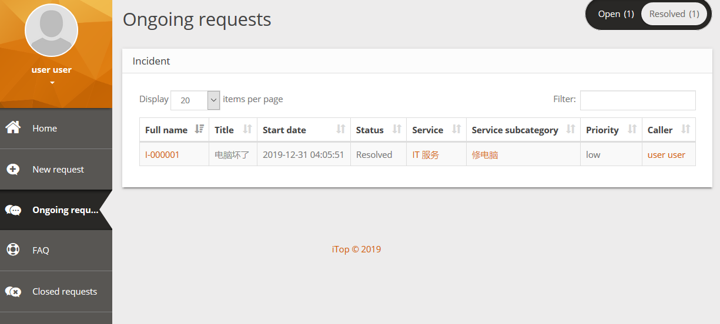This screenshot has height=324, width=720.
Task: Click the 电脑坏了 title cell
Action: tap(232, 155)
